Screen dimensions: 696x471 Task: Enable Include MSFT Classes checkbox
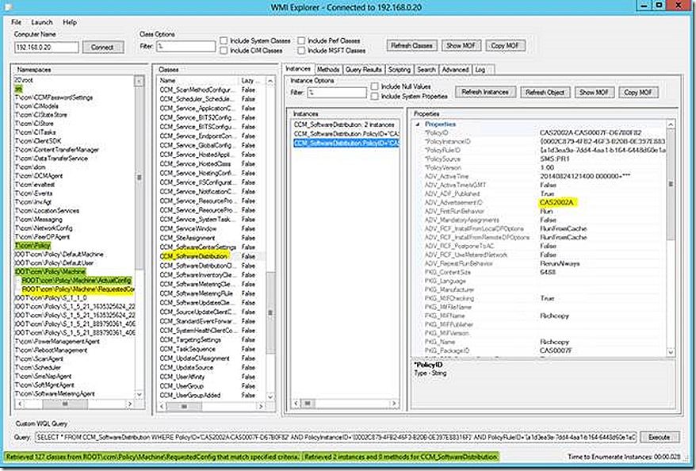tap(301, 51)
